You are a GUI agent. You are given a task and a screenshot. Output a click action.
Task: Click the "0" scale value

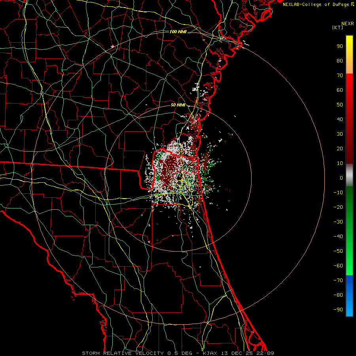point(341,178)
